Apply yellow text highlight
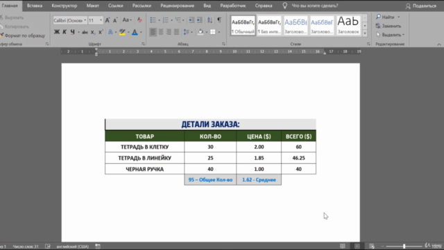Image resolution: width=444 pixels, height=250 pixels. (122, 32)
